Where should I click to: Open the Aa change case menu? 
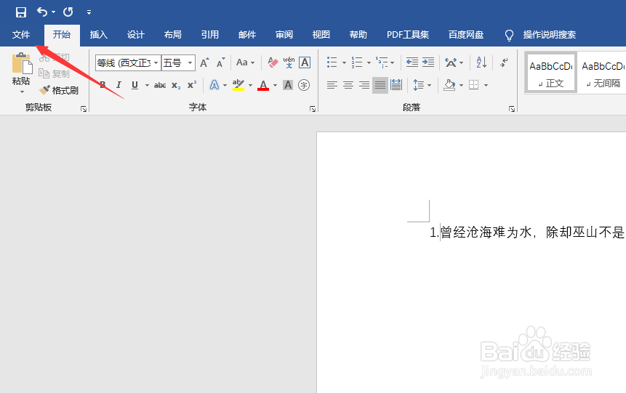coord(245,62)
